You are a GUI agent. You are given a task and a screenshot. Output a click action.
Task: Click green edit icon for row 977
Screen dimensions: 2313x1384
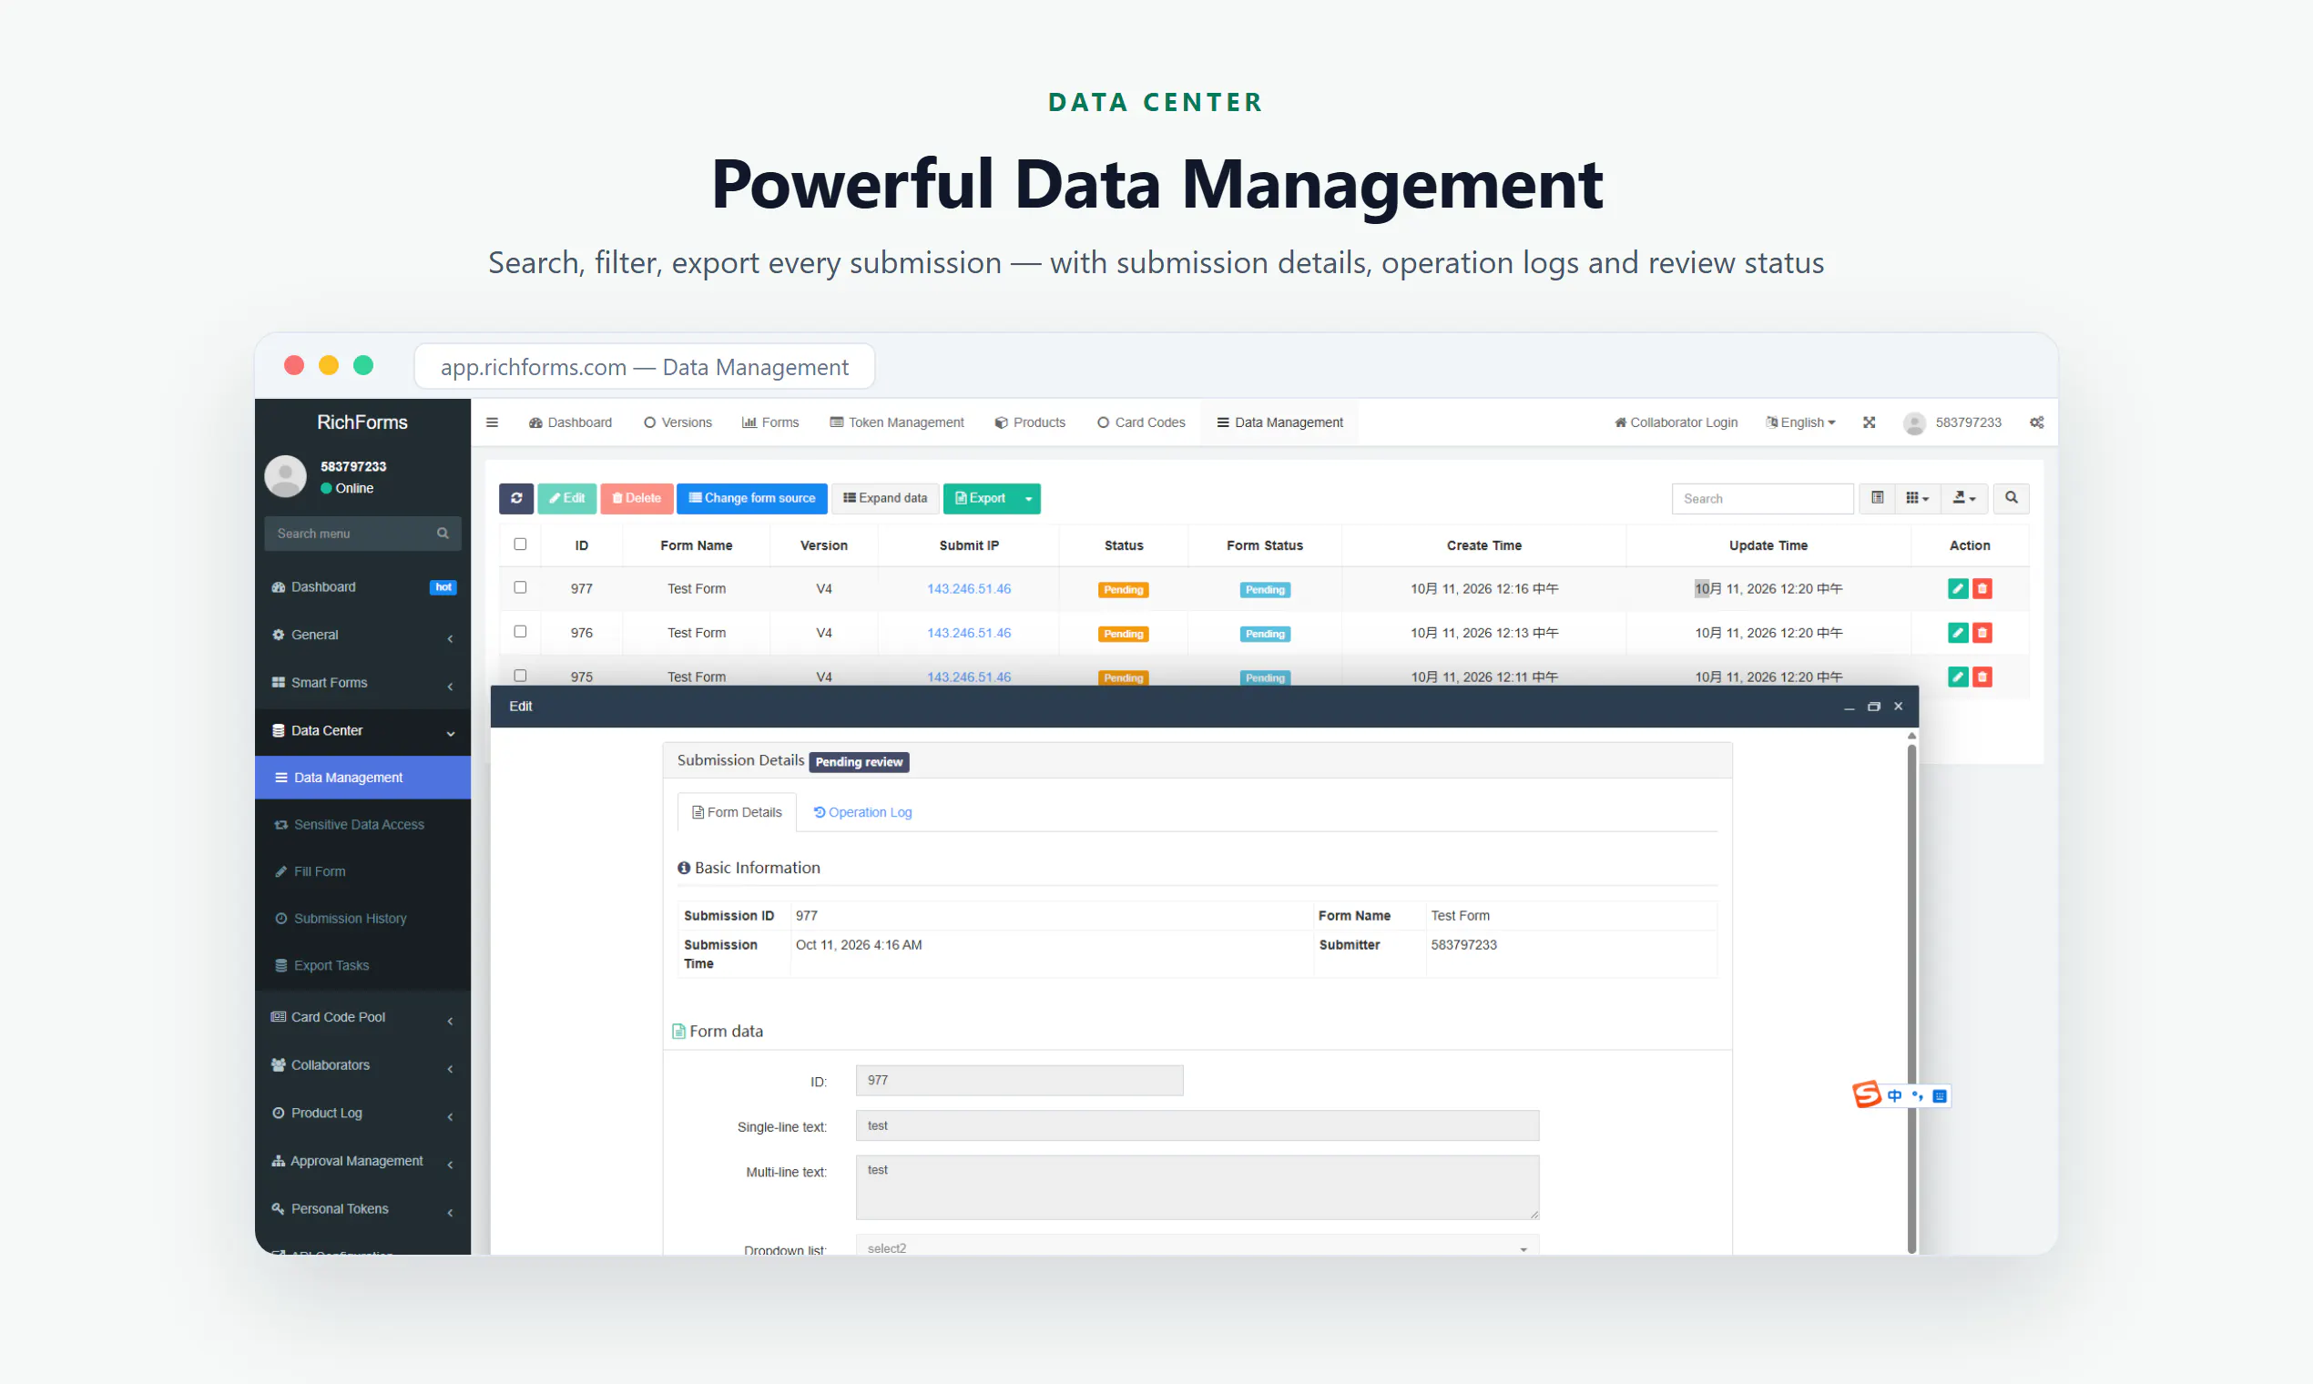tap(1958, 588)
